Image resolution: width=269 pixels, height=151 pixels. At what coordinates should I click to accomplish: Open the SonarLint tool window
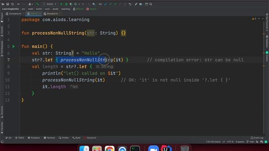(x=90, y=138)
